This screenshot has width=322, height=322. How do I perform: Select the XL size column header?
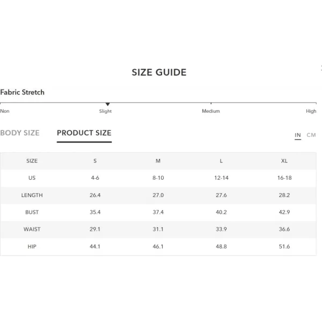(284, 161)
